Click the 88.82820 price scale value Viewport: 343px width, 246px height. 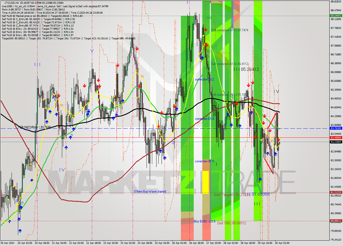click(x=336, y=2)
